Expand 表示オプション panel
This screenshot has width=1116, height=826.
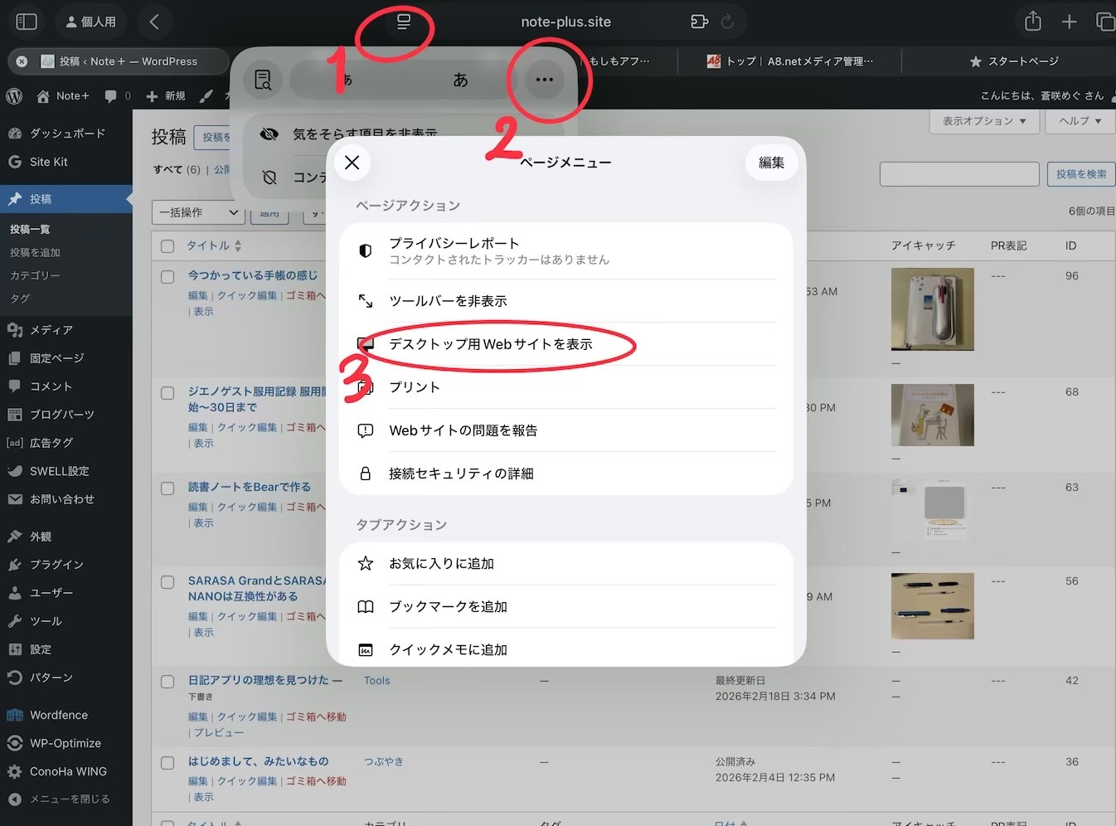983,121
